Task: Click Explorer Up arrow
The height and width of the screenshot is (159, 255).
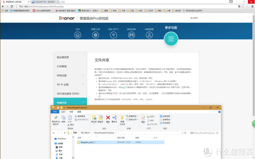Action: (65, 133)
